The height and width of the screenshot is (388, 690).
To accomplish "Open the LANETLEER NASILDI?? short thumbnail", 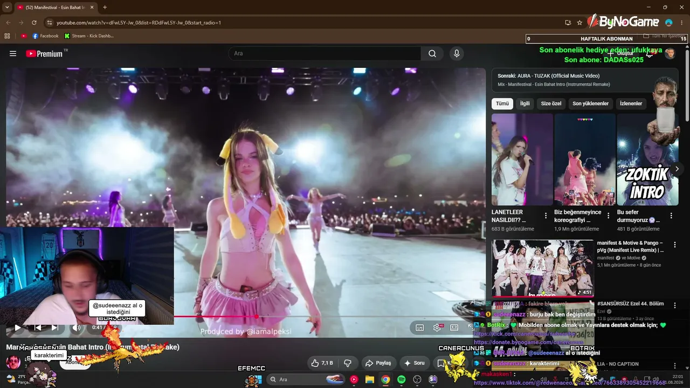I will 522,160.
